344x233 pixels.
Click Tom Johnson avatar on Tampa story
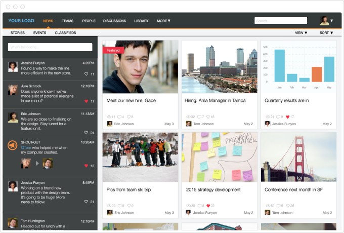(x=189, y=124)
